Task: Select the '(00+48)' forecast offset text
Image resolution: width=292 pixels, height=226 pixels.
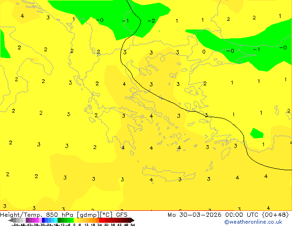Action: (x=275, y=215)
